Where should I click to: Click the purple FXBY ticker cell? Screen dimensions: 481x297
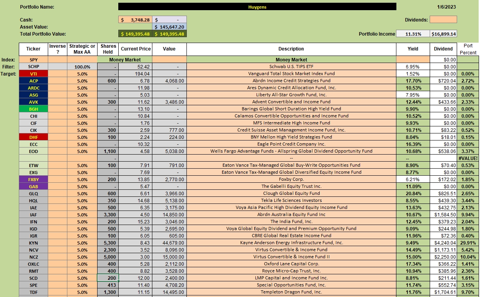[x=33, y=179]
